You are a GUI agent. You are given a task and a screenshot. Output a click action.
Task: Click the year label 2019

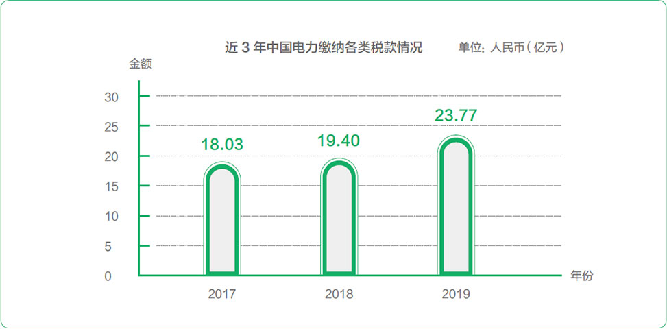tap(456, 294)
